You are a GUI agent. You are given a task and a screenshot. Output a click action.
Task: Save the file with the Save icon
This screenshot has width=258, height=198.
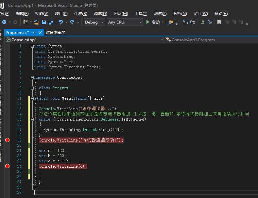[44, 22]
